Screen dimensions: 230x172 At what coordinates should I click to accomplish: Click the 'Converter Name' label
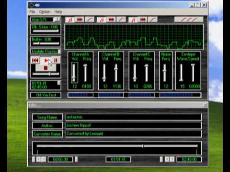click(47, 134)
